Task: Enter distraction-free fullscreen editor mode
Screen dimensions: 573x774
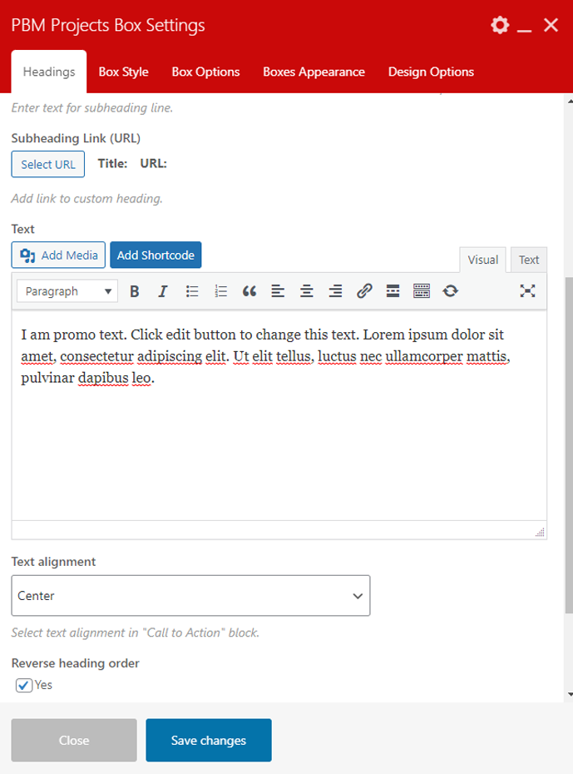Action: point(527,291)
